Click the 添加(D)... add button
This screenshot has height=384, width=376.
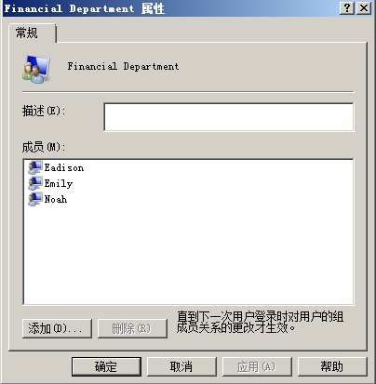(x=57, y=328)
